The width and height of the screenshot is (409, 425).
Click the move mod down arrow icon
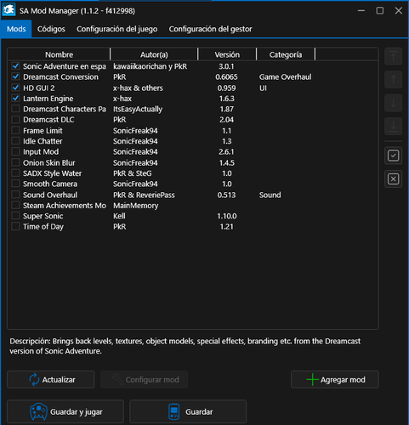tap(393, 103)
